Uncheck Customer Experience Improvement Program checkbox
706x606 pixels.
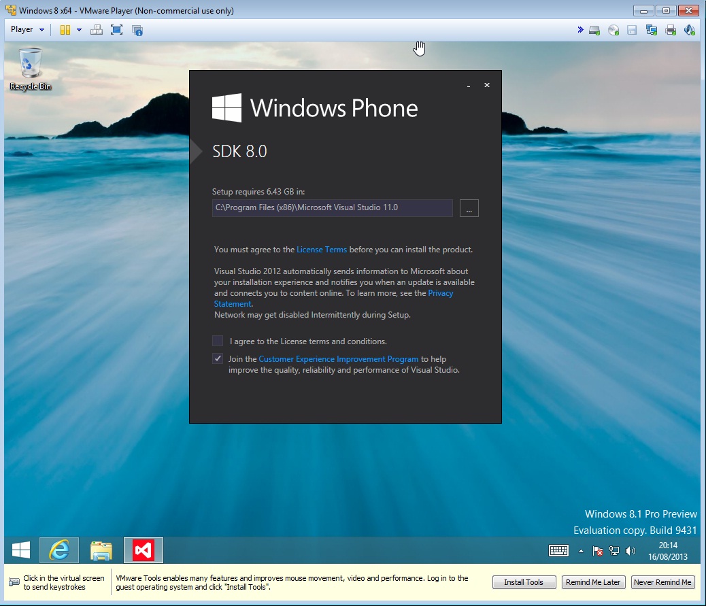tap(218, 359)
